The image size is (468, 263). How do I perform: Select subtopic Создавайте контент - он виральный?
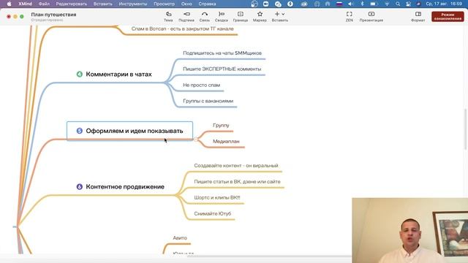click(236, 166)
